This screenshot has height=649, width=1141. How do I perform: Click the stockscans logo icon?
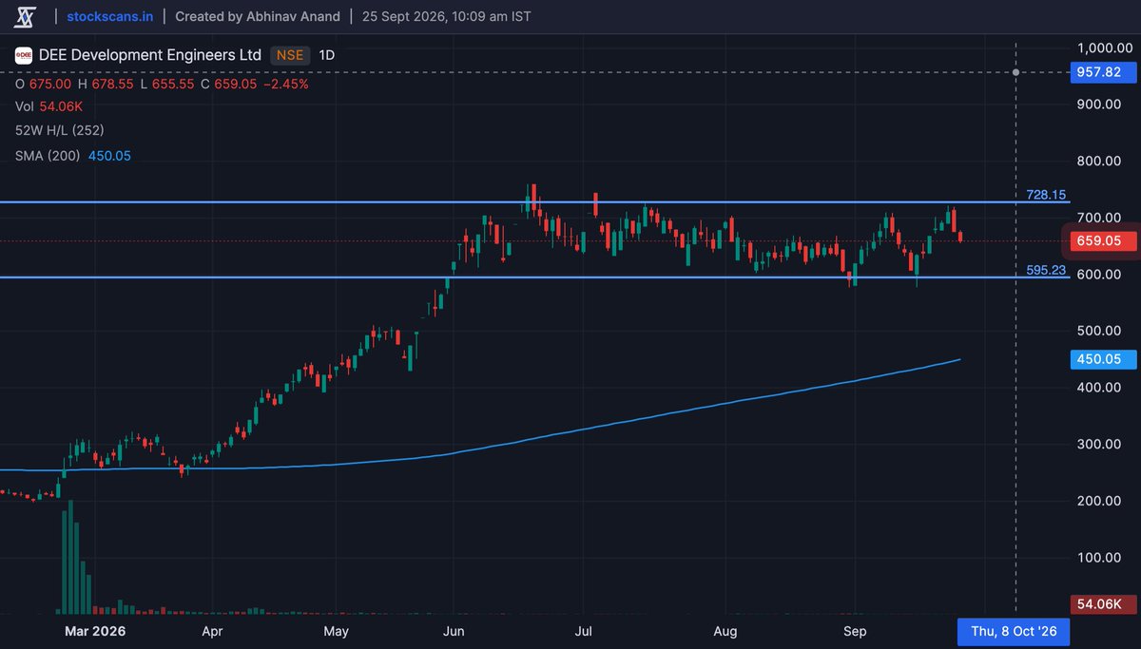click(26, 16)
